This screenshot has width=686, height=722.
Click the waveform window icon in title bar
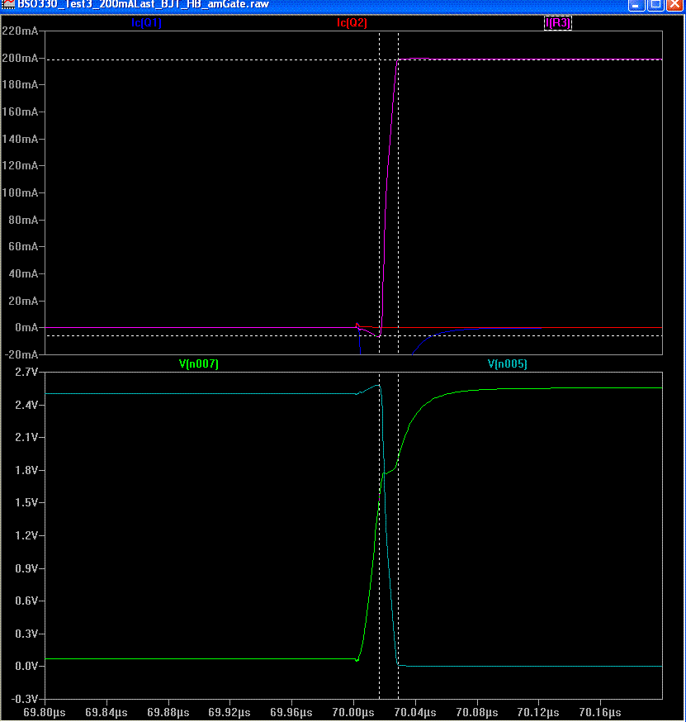point(8,4)
